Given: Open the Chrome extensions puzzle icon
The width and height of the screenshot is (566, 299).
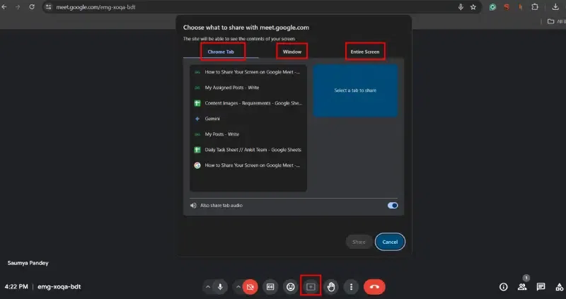Looking at the screenshot, I should click(535, 7).
